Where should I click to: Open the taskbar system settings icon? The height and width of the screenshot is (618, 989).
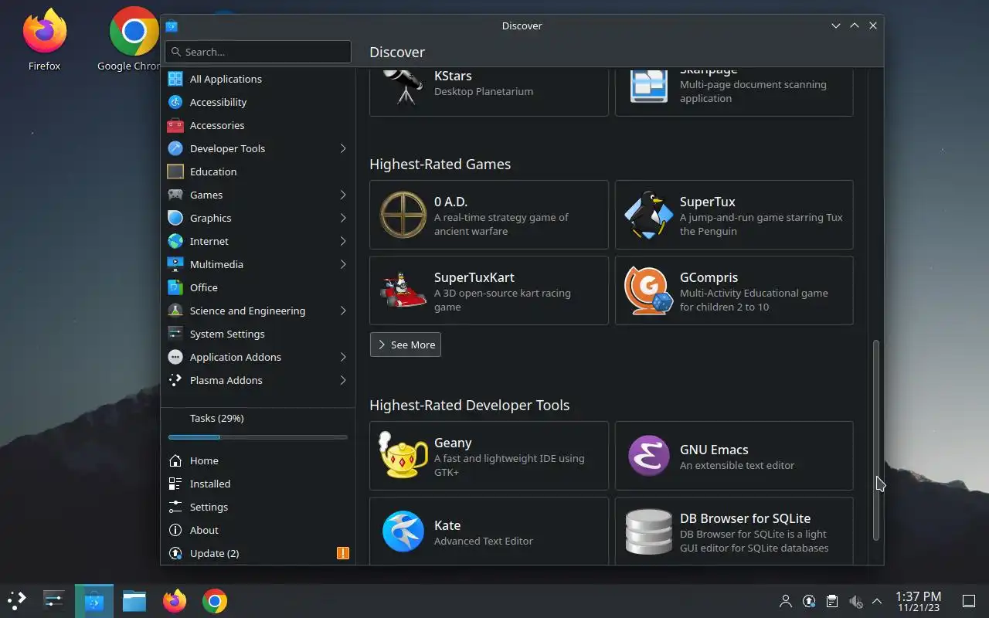[x=54, y=600]
